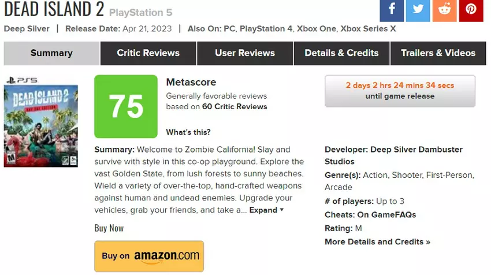Open More Details and Credits link
The height and width of the screenshot is (275, 491).
click(377, 241)
